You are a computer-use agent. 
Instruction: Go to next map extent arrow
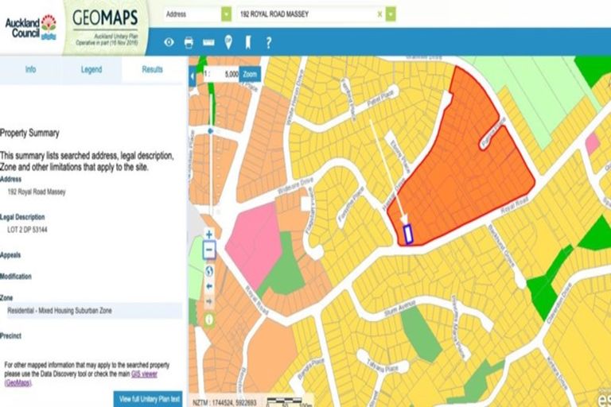tap(209, 301)
